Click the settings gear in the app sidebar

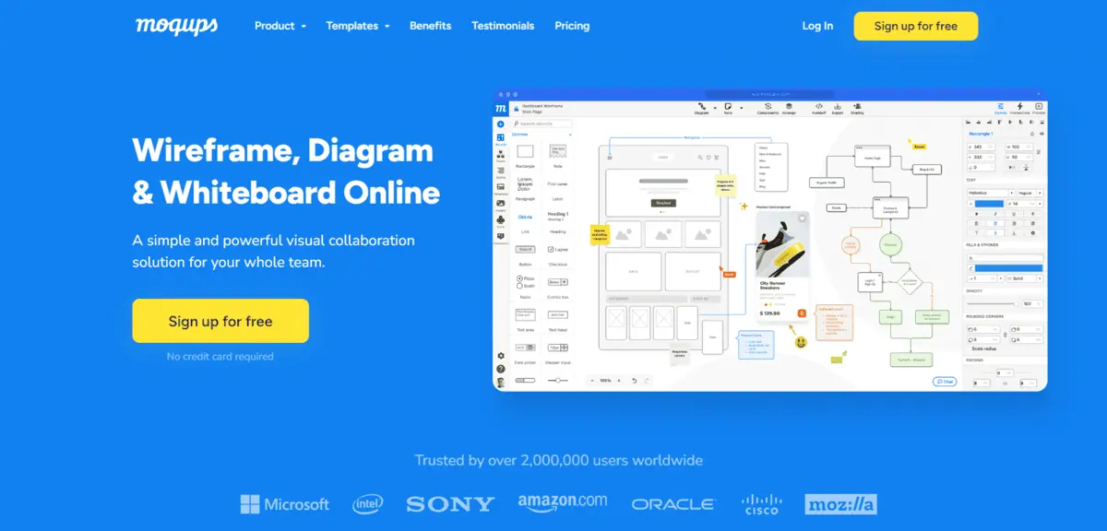tap(501, 355)
